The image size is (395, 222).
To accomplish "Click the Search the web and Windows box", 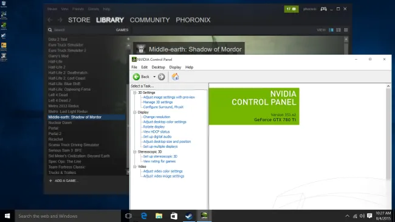I will tap(68, 216).
